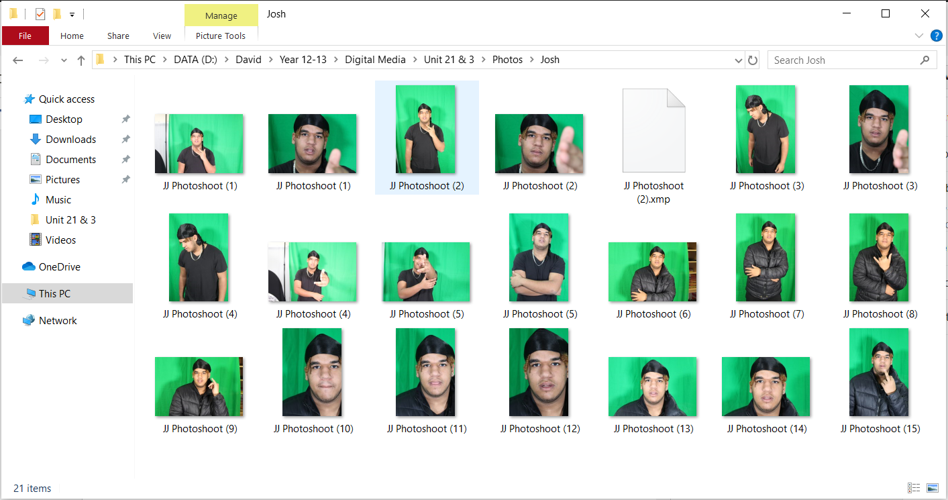
Task: Open the JJ Photoshoot (12) thumbnail
Action: click(539, 372)
